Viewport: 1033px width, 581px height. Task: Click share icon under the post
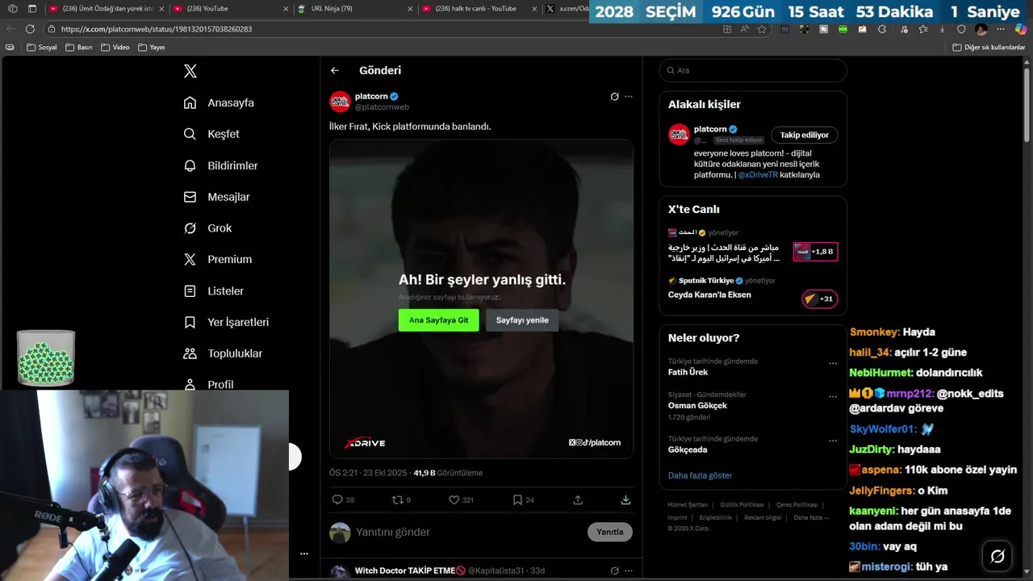click(x=578, y=499)
